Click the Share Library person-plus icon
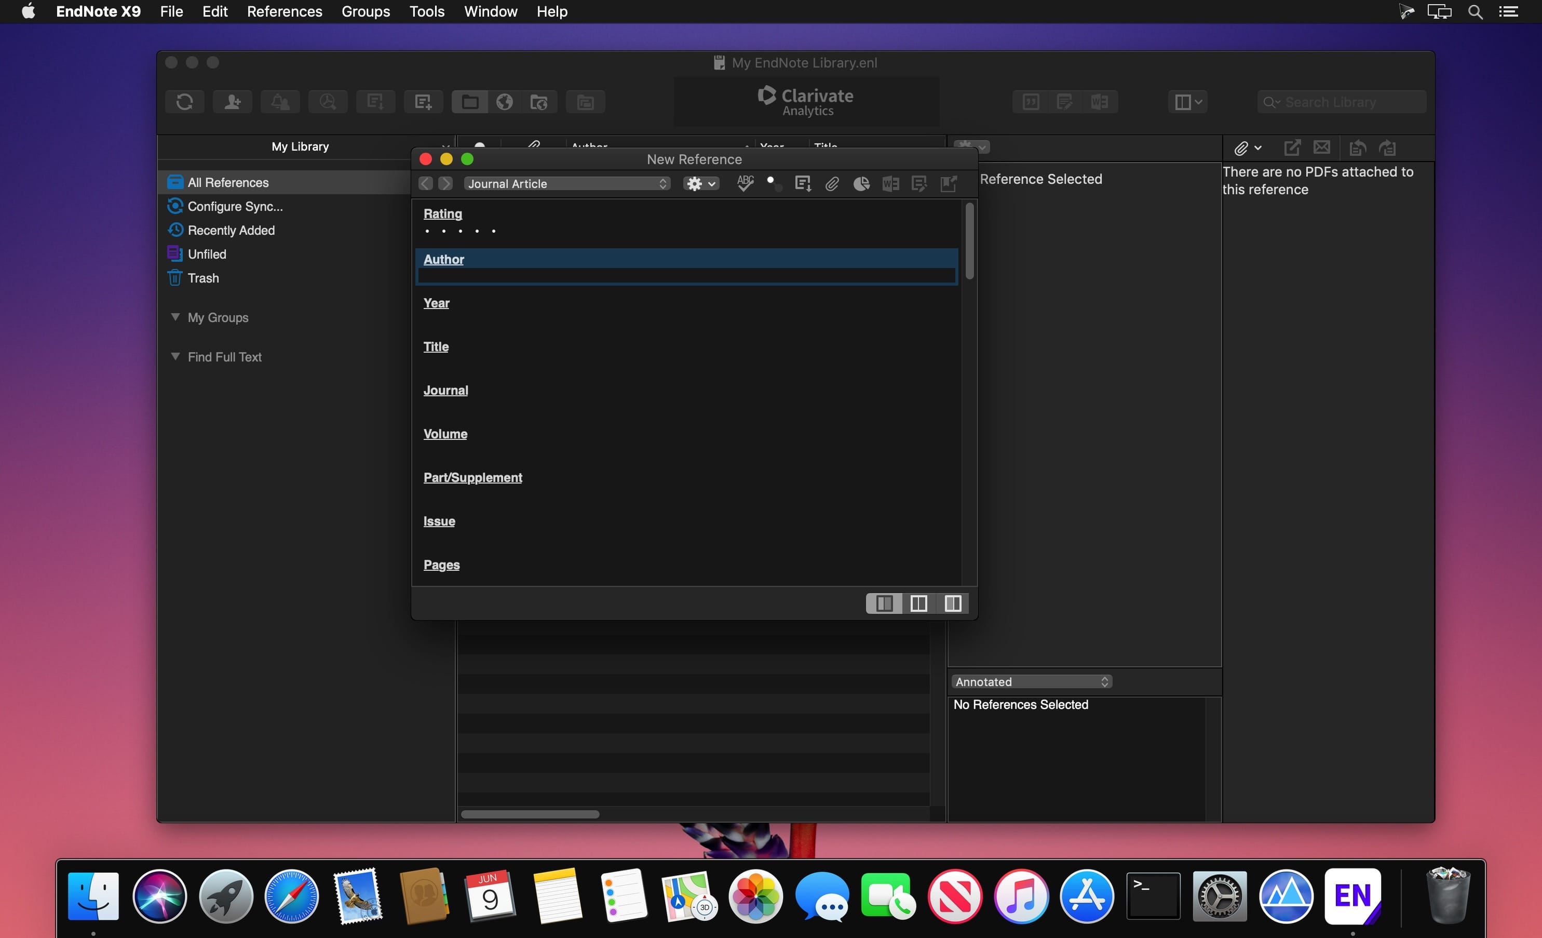1542x938 pixels. pyautogui.click(x=232, y=101)
